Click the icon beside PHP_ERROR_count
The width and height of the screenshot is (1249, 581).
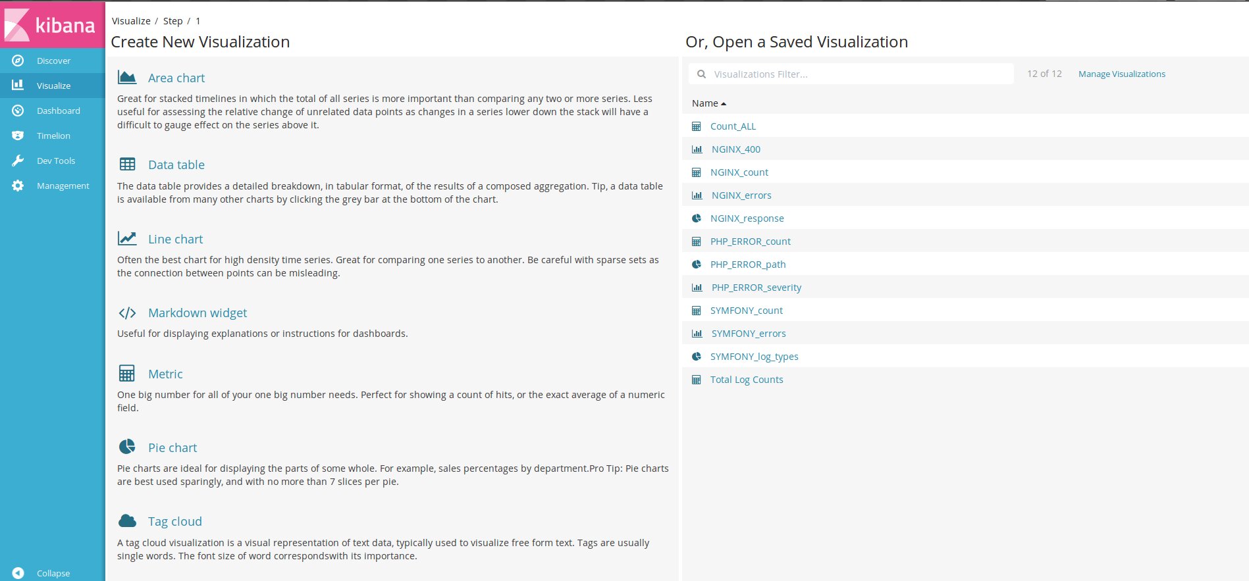pyautogui.click(x=696, y=241)
